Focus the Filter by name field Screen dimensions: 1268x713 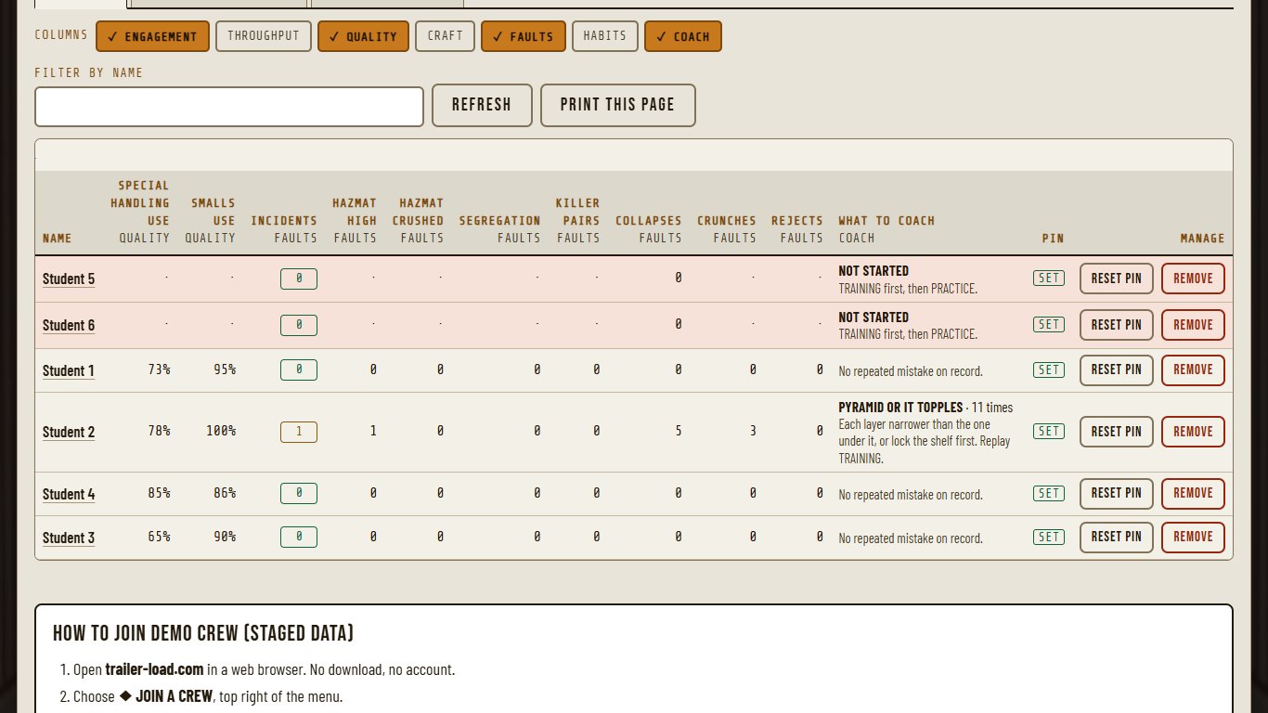(x=229, y=106)
